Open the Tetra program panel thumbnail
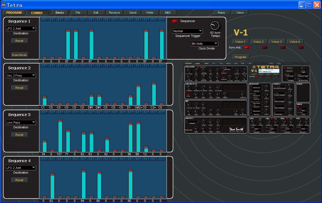Viewport: 322px width, 203px height. click(247, 98)
